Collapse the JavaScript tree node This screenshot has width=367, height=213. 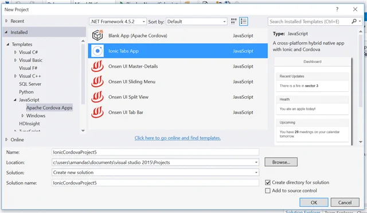pyautogui.click(x=15, y=100)
